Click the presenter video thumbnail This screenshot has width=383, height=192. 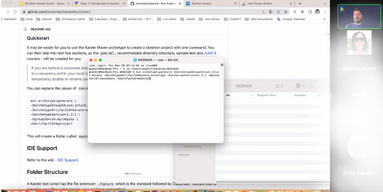359,17
